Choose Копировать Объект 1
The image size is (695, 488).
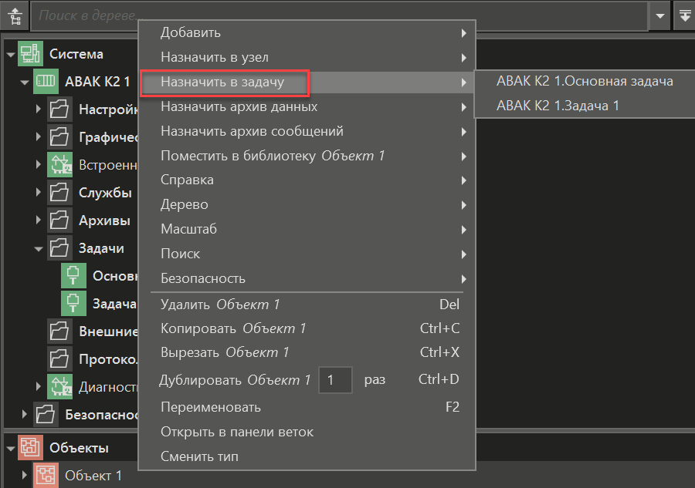[x=307, y=328]
